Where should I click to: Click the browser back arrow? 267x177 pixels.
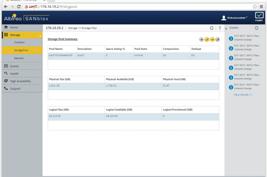pyautogui.click(x=5, y=7)
